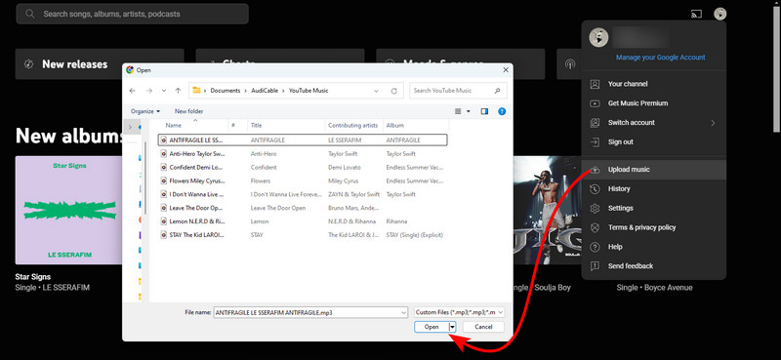Click the Search songs, albums, artists field
The image size is (781, 360).
[x=133, y=14]
